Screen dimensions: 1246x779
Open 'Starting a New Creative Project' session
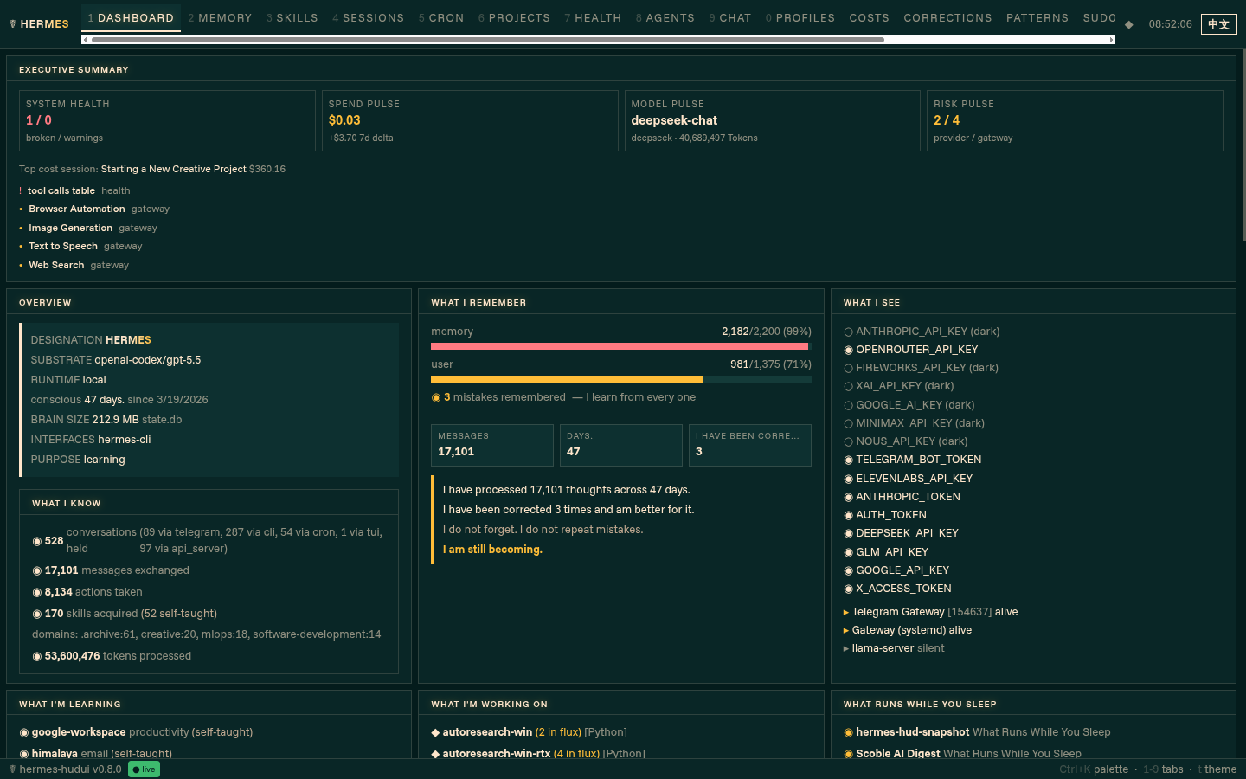(x=173, y=169)
